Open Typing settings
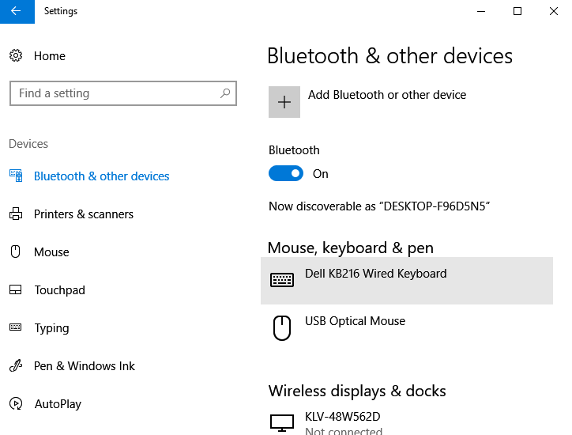Image resolution: width=572 pixels, height=435 pixels. (x=51, y=328)
